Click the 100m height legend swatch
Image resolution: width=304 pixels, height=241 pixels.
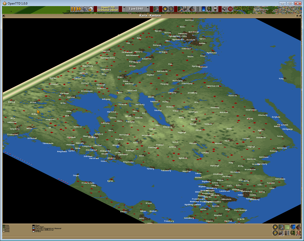(4, 225)
